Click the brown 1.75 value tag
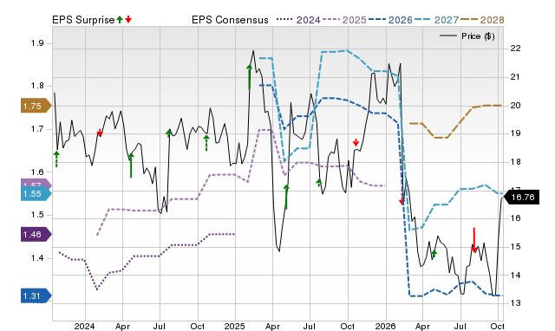 [36, 106]
